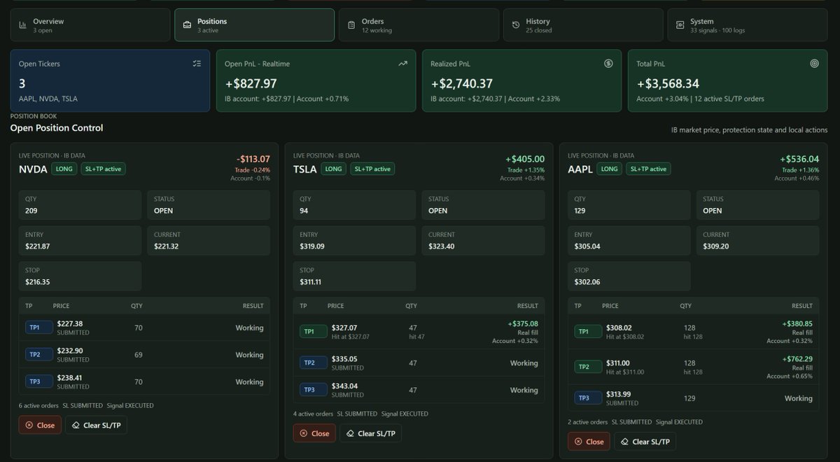This screenshot has height=462, width=840.
Task: Click the Open Tickers summary card
Action: coord(110,80)
